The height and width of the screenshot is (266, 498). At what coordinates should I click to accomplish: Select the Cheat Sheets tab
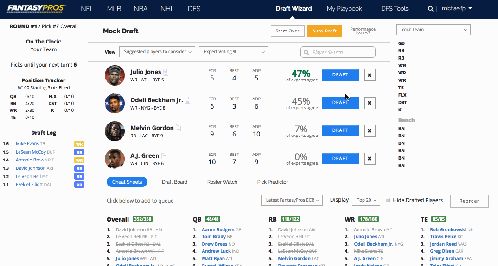(x=127, y=182)
